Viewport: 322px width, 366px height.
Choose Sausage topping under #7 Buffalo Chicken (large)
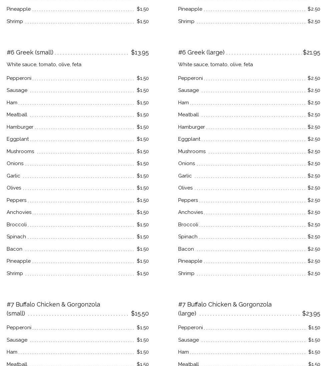tap(189, 340)
